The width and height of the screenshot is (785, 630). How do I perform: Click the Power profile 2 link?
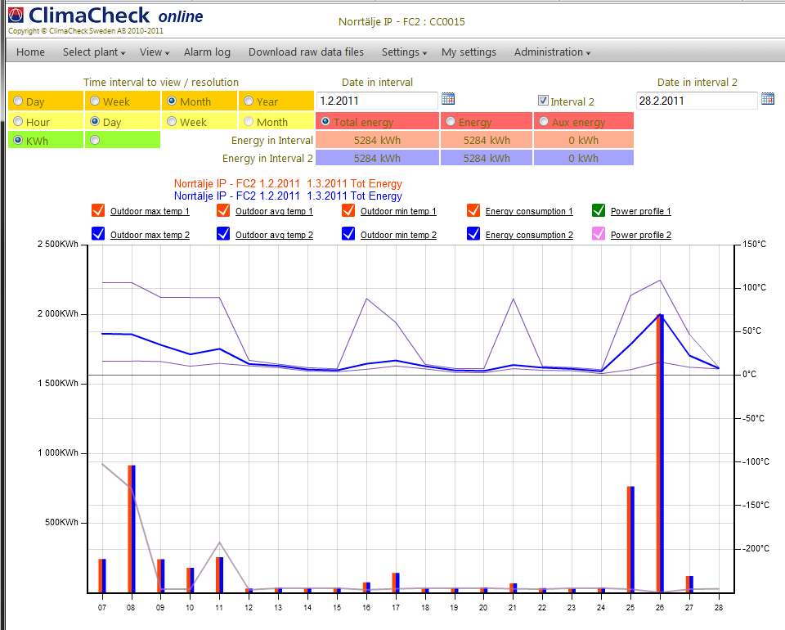click(x=641, y=235)
